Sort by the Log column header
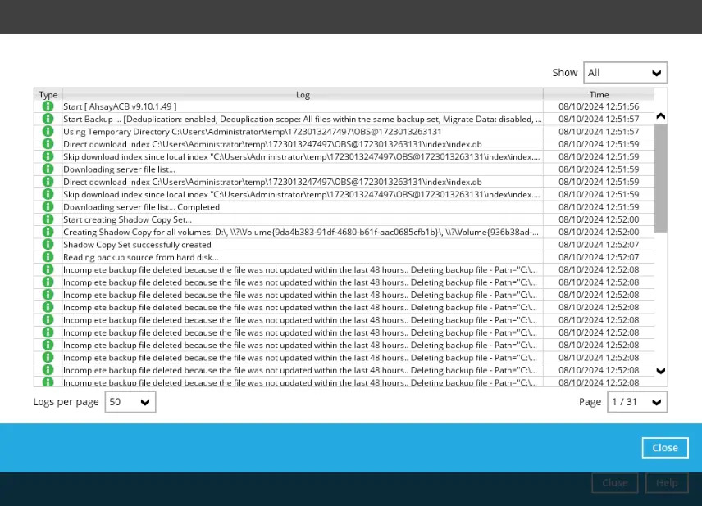 [x=303, y=95]
